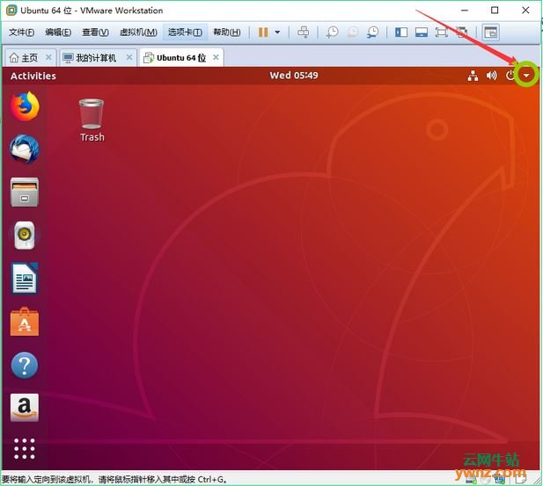Open the Trash desktop icon
Screen dimensions: 543x486
click(92, 119)
